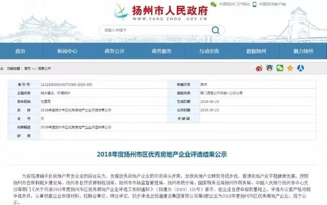
Task: Click the 索引号 label cell
Action: (x=24, y=84)
